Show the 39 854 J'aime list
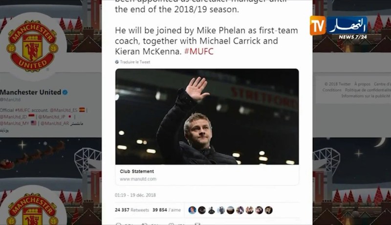 click(x=167, y=210)
